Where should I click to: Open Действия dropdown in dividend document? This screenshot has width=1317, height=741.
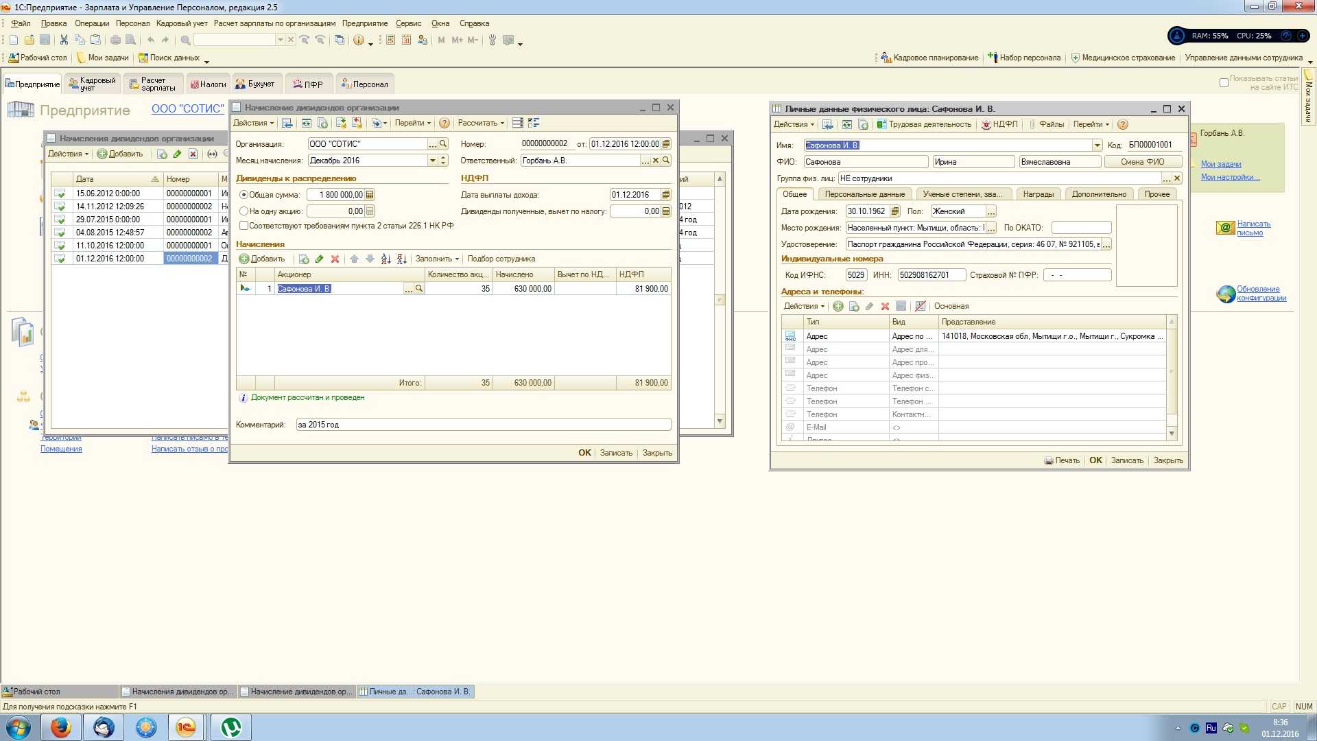(253, 123)
